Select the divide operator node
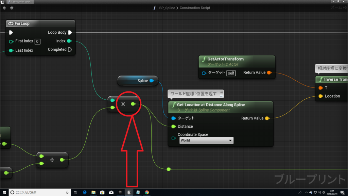The height and width of the screenshot is (196, 348). point(52,160)
